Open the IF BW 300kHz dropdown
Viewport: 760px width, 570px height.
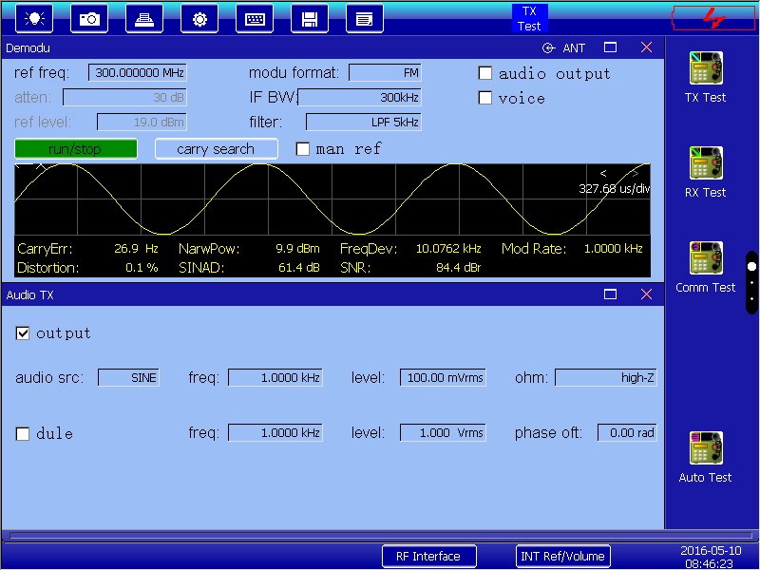[x=359, y=98]
